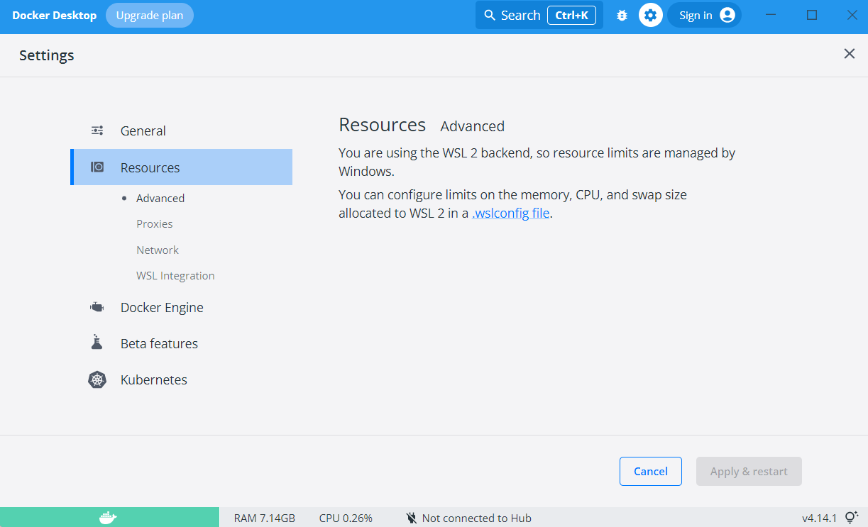Open the bug report icon
This screenshot has width=868, height=527.
622,14
